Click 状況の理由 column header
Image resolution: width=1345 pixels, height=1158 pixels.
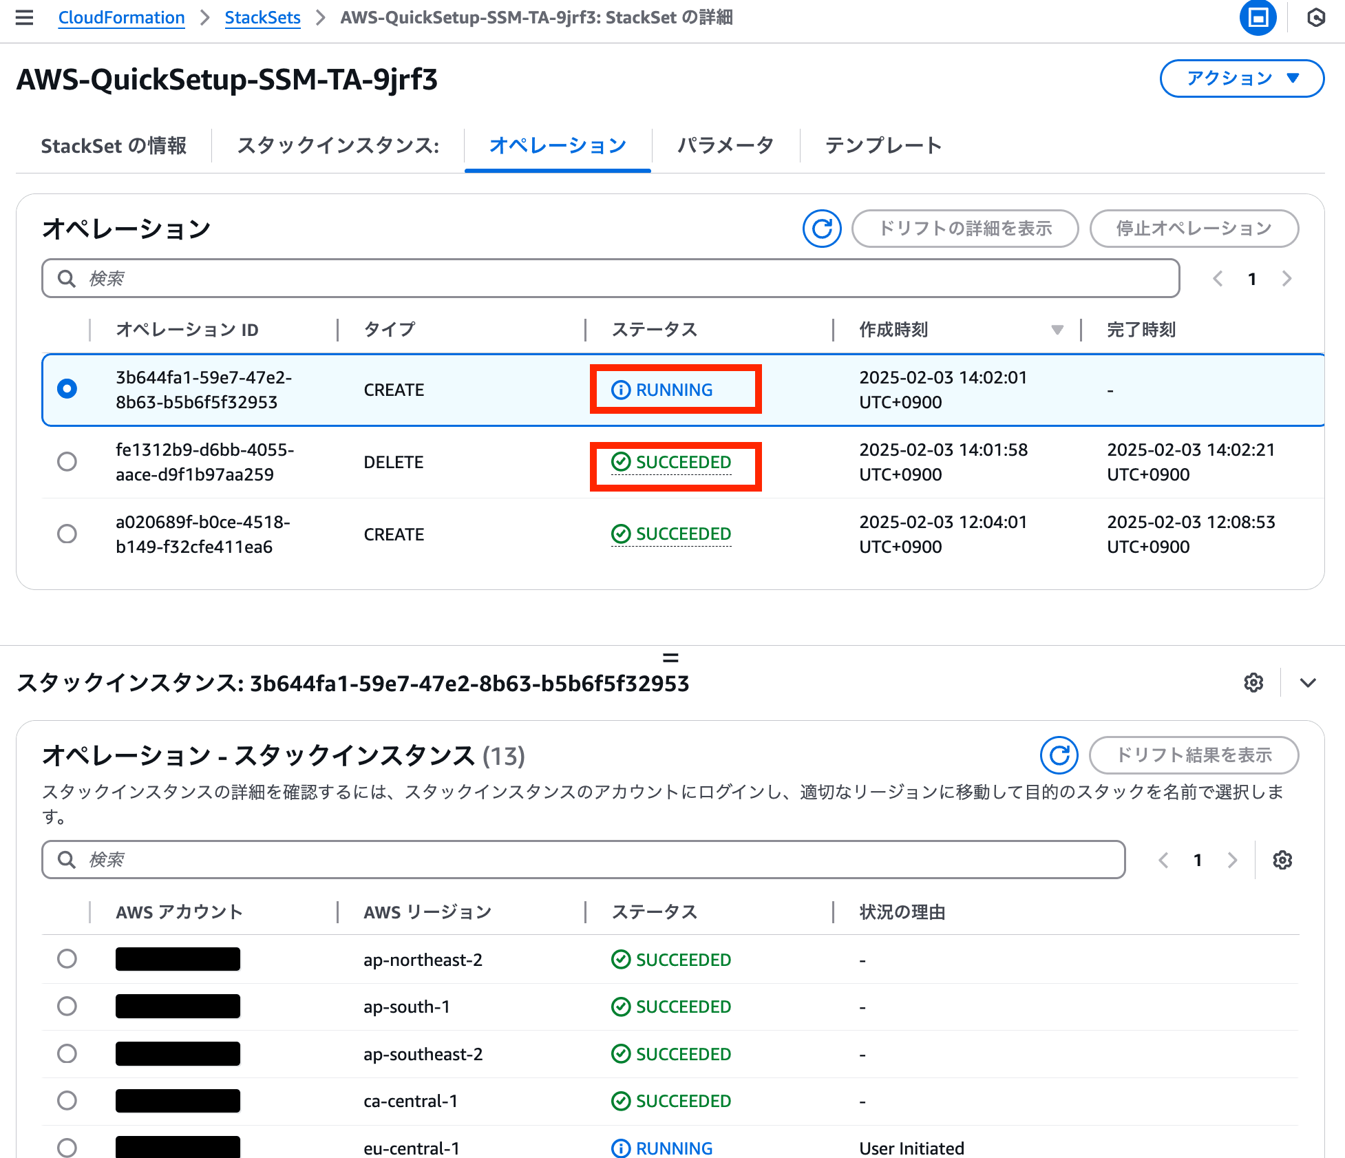point(902,912)
